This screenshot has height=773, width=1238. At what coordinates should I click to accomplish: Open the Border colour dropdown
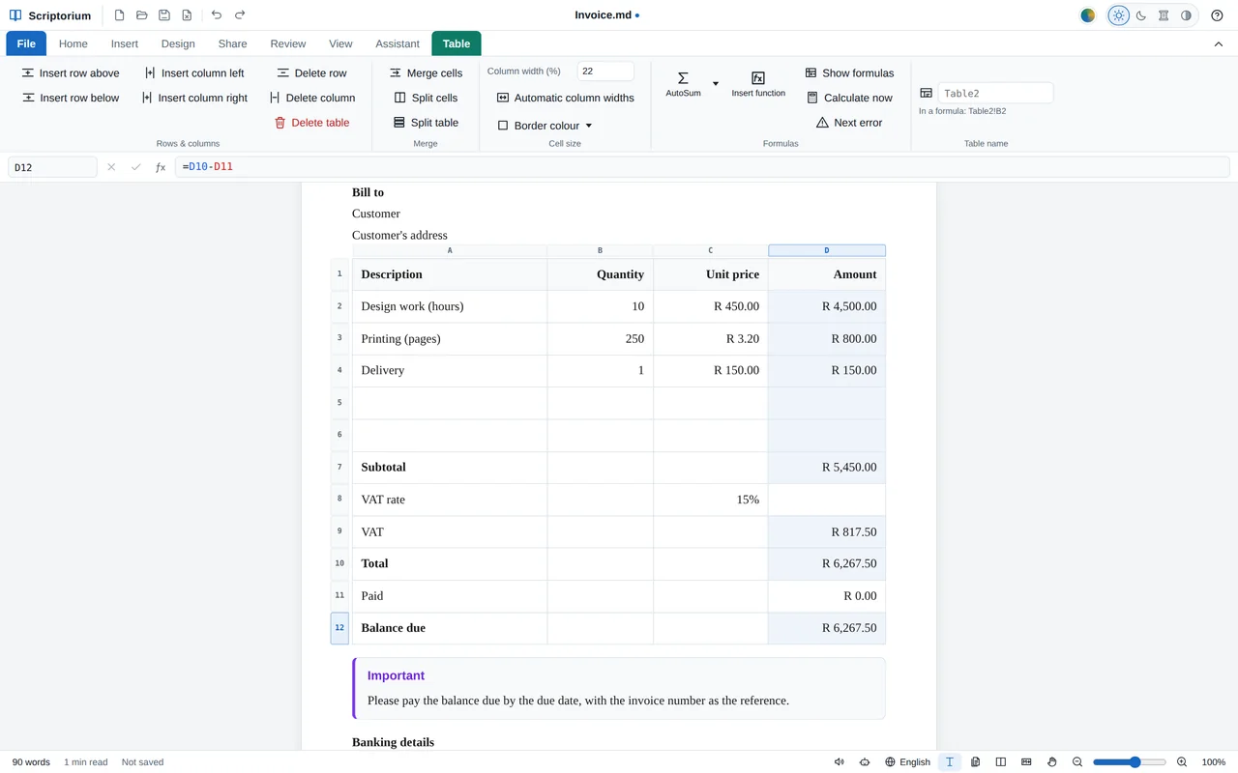click(545, 126)
